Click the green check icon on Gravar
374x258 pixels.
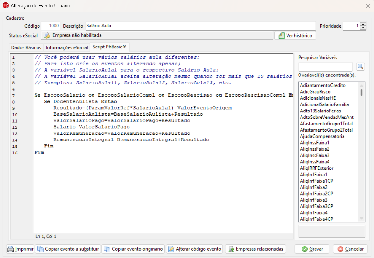305,249
